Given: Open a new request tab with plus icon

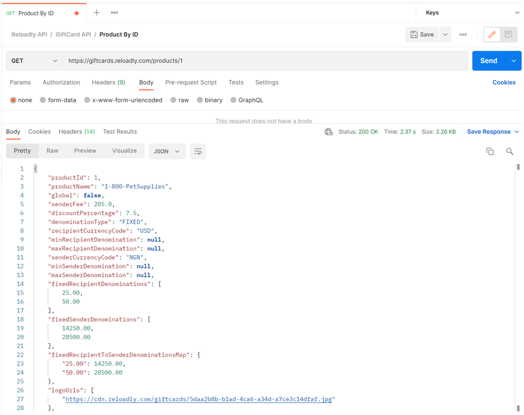Looking at the screenshot, I should (x=96, y=13).
